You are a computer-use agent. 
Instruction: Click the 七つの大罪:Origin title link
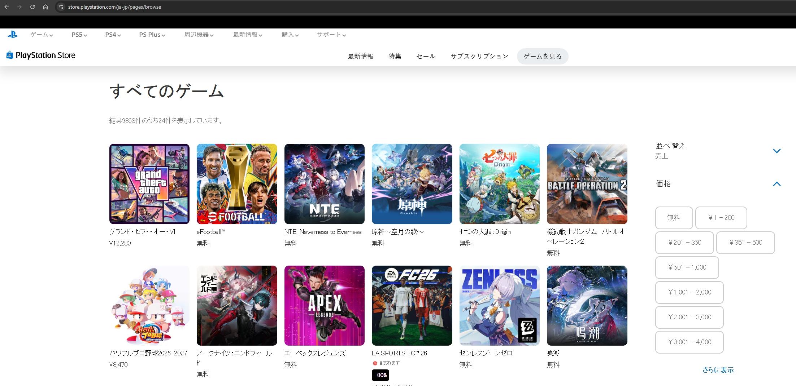coord(485,232)
